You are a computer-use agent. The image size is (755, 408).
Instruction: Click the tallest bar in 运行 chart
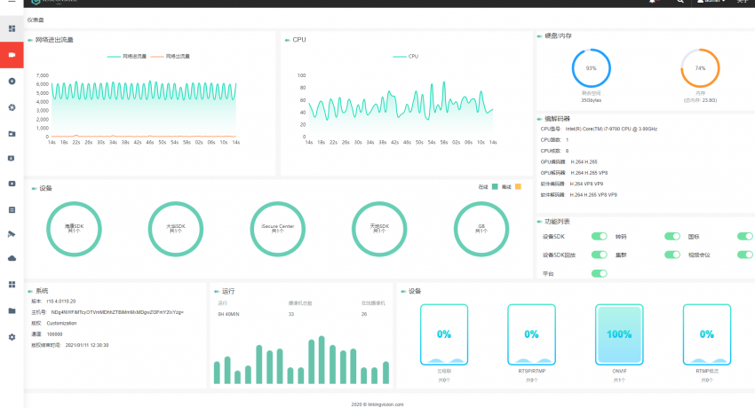click(x=322, y=359)
